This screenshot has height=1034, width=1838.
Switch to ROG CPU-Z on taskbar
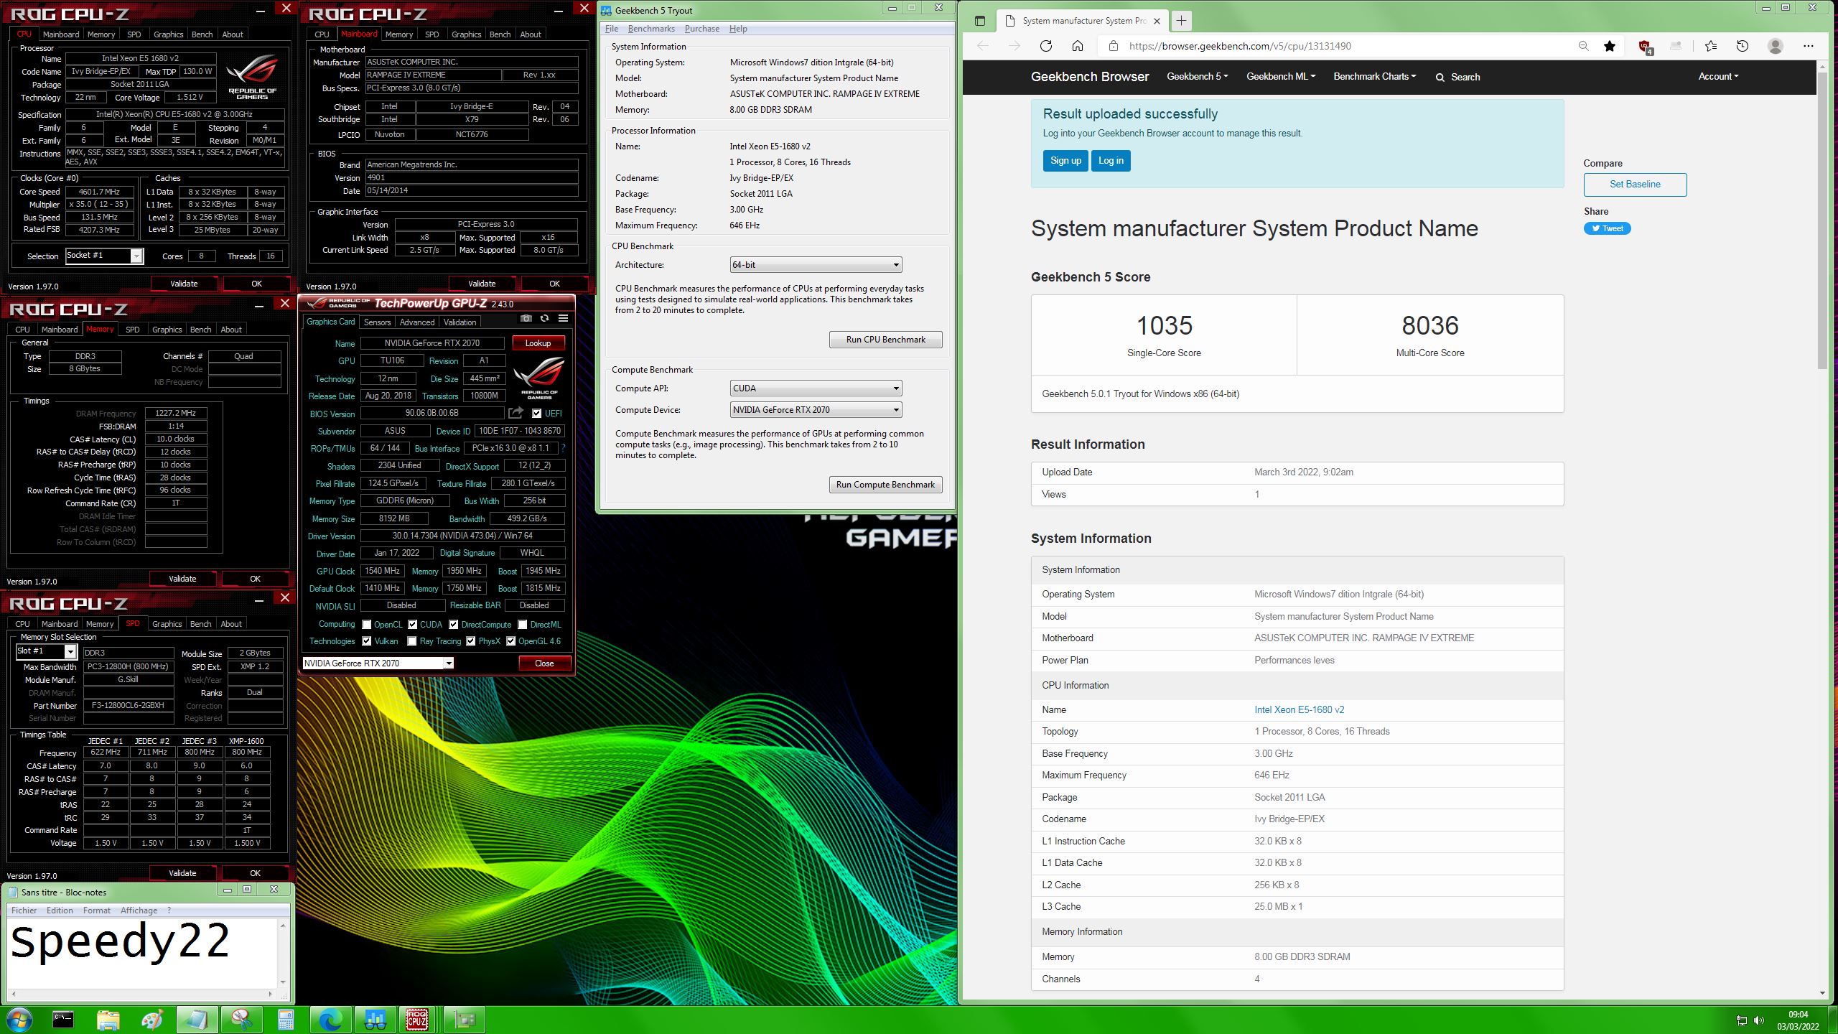(418, 1020)
